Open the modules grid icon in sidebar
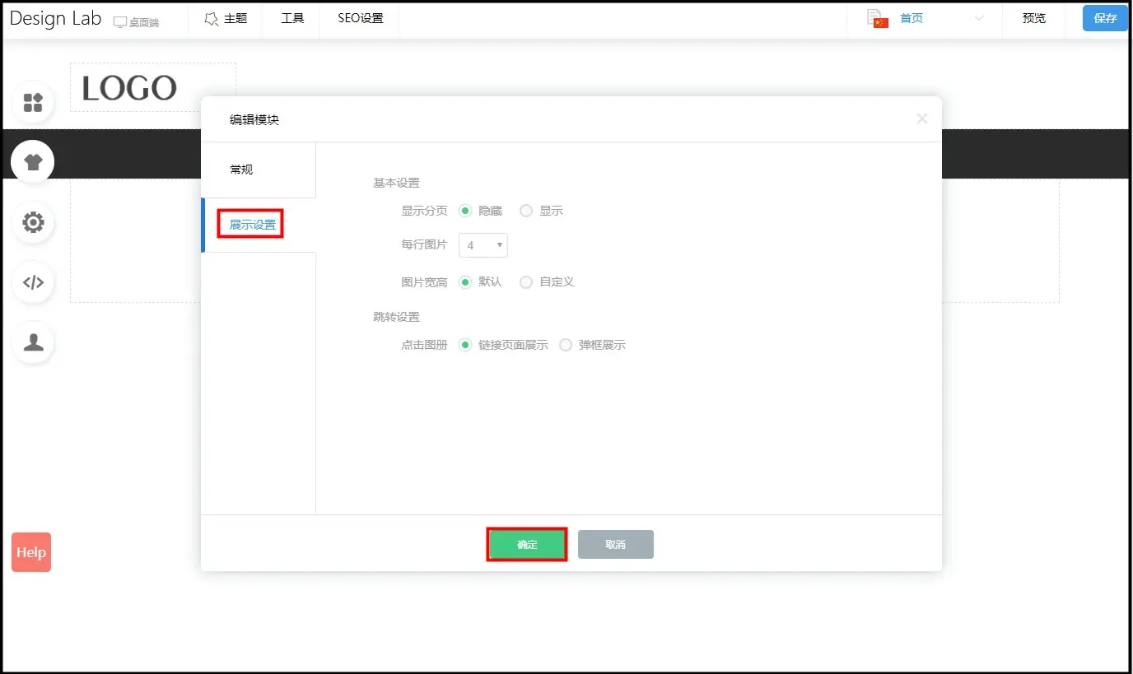Screen dimensions: 1133x674 [x=33, y=103]
